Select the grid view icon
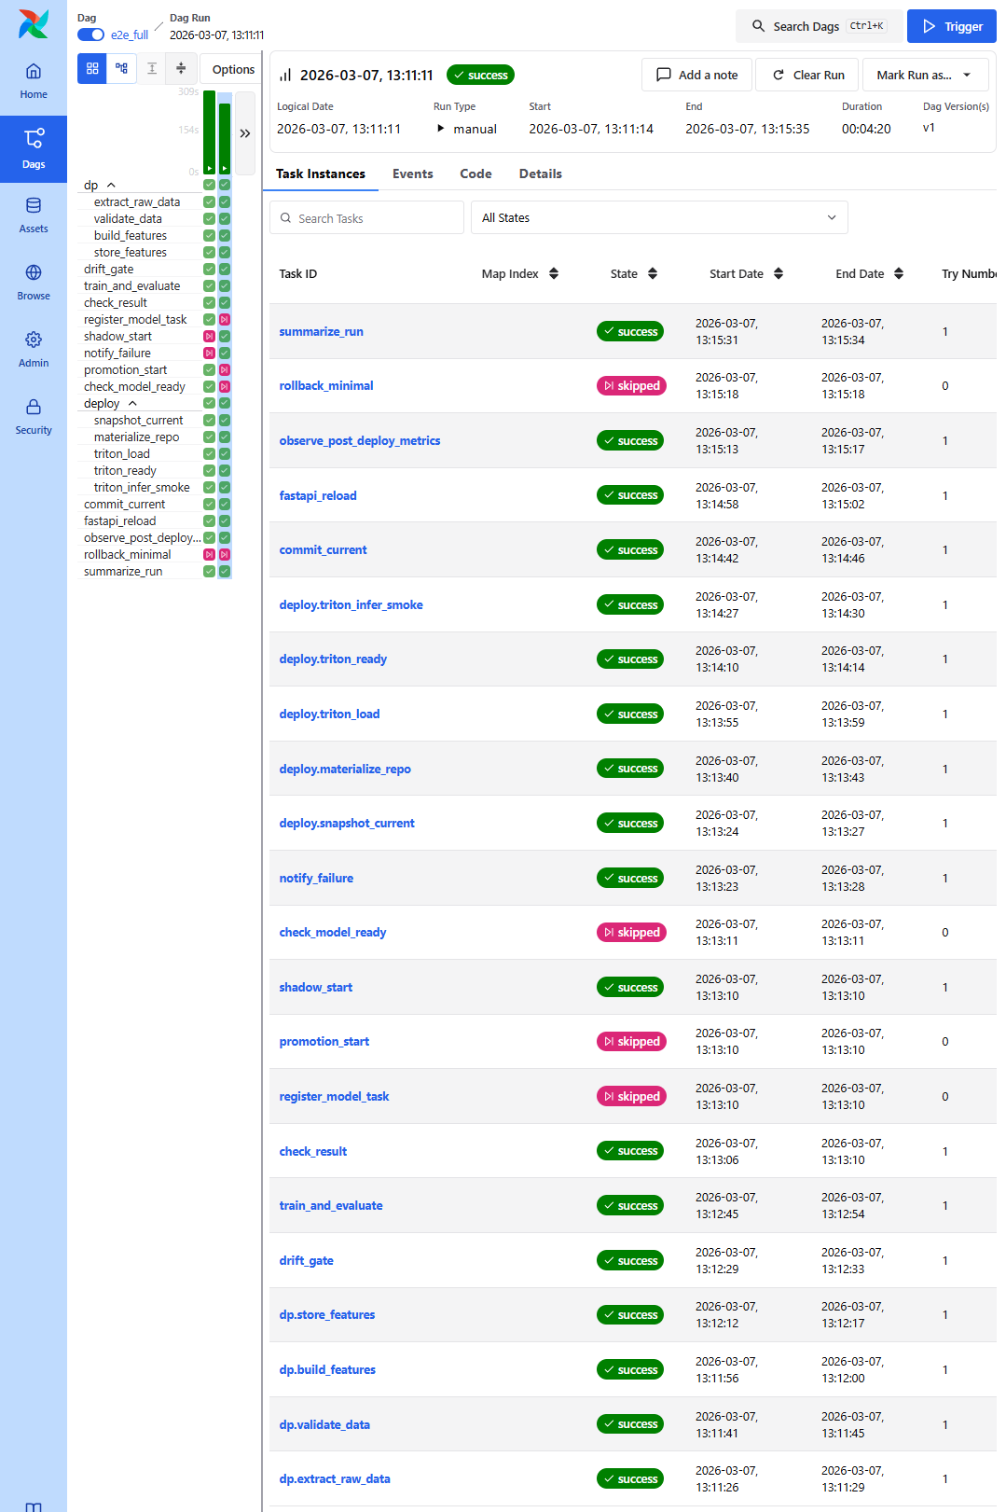Screen dimensions: 1006x1512 click(92, 68)
